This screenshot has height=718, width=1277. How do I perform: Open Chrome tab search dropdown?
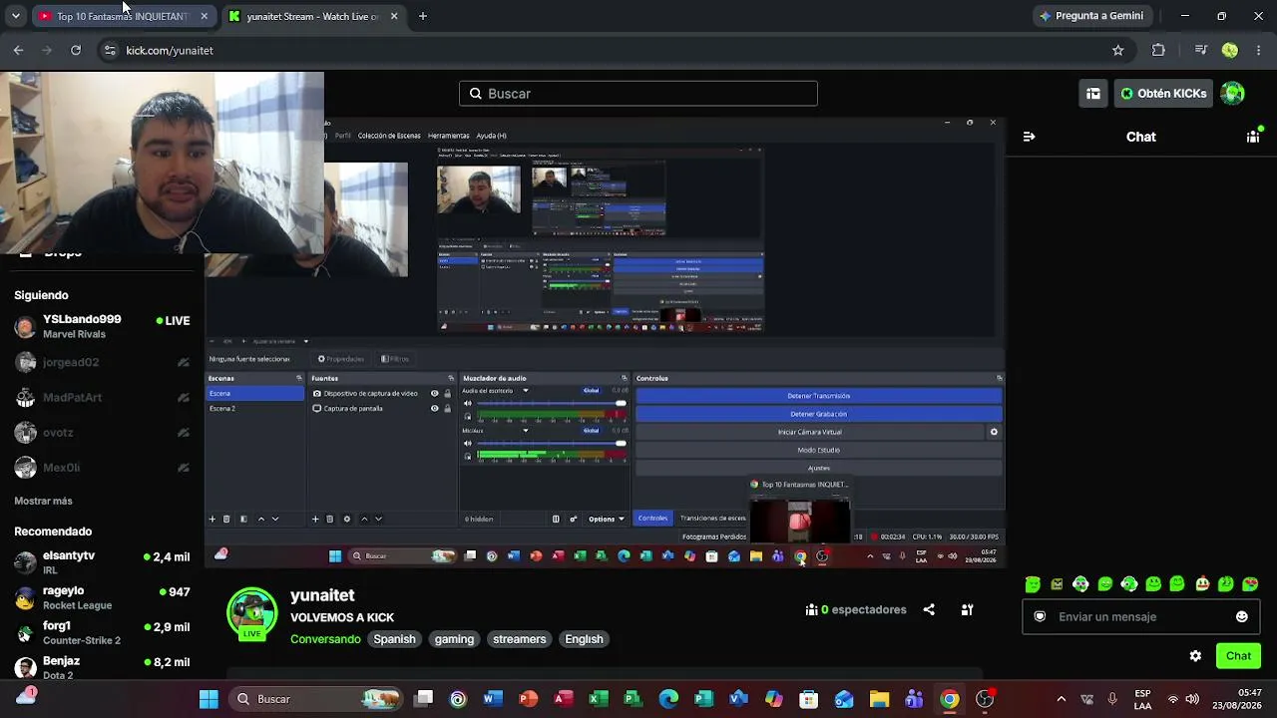pos(15,16)
